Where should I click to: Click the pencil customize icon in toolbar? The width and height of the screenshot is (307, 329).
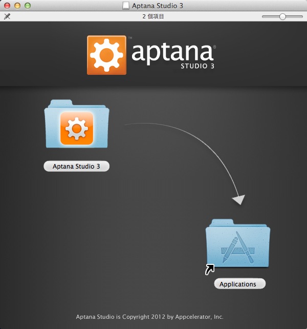(7, 16)
